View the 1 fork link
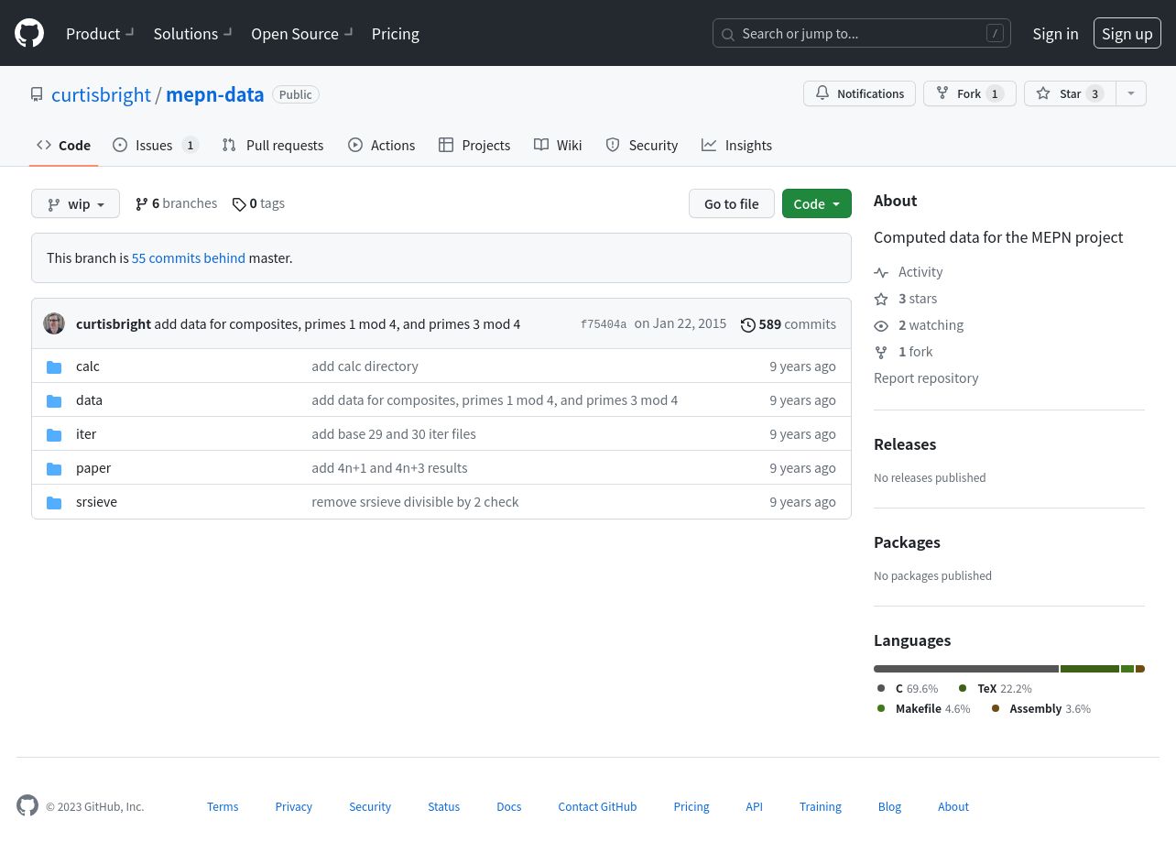 [x=903, y=352]
